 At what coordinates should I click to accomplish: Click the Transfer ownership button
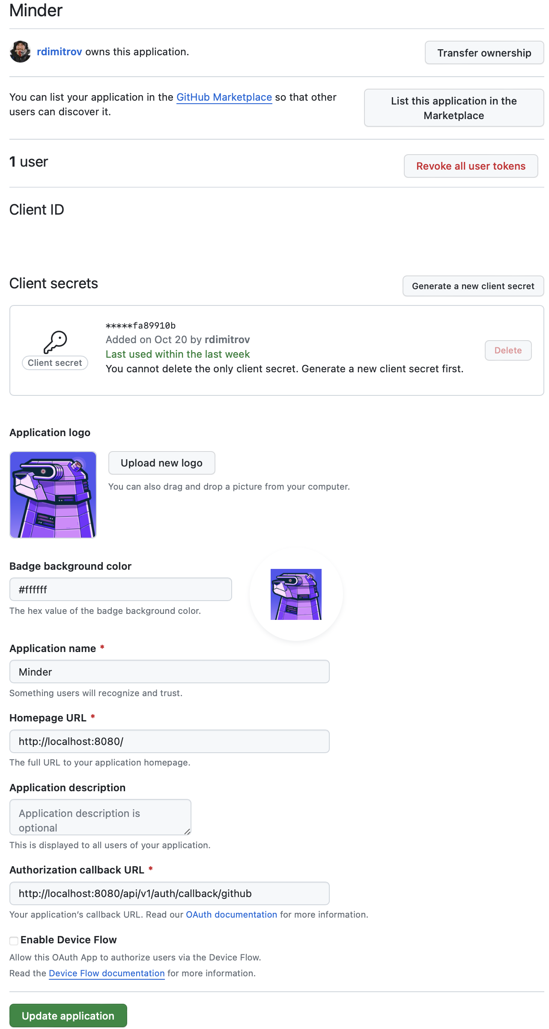point(484,52)
